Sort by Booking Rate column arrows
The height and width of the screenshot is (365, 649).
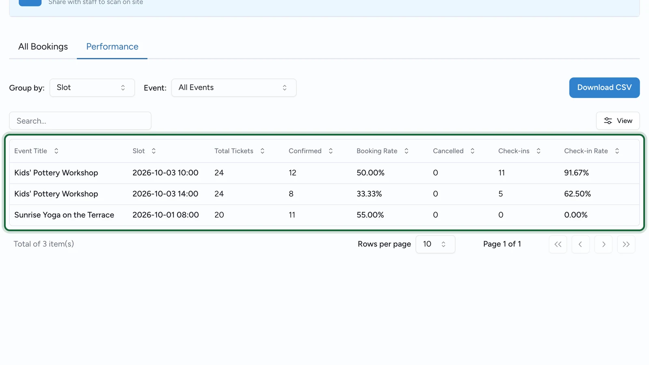click(x=406, y=151)
